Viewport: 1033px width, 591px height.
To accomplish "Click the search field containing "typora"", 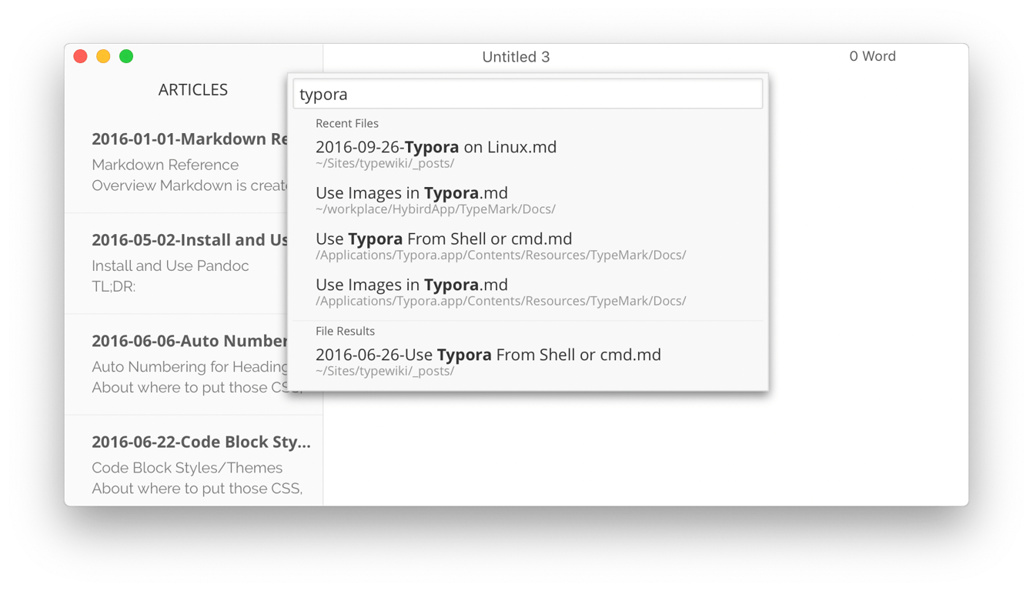I will point(527,94).
